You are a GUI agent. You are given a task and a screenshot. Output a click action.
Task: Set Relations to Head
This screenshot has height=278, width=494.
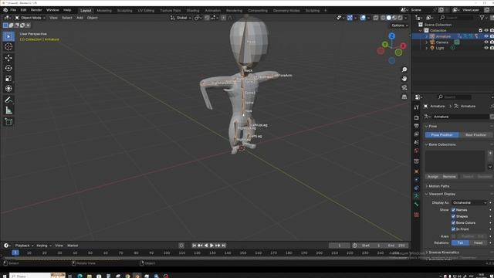[x=478, y=242]
